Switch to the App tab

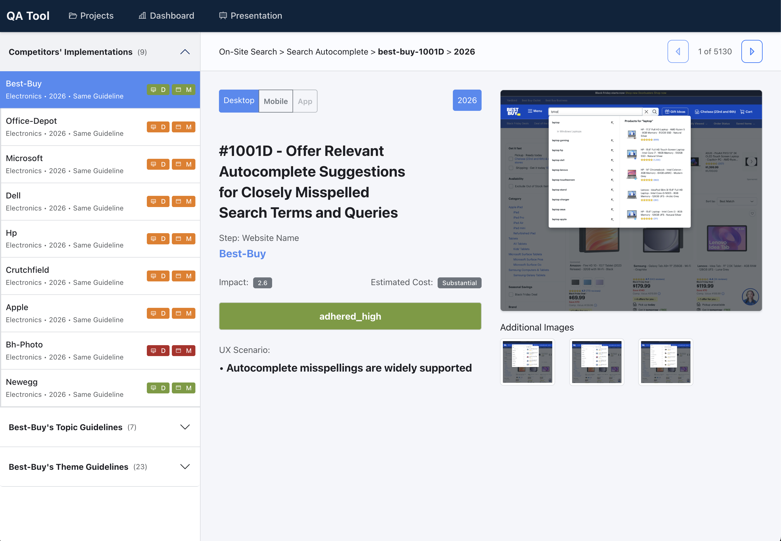tap(305, 101)
